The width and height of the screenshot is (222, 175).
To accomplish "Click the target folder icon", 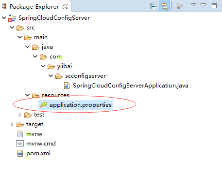I will pos(20,124).
